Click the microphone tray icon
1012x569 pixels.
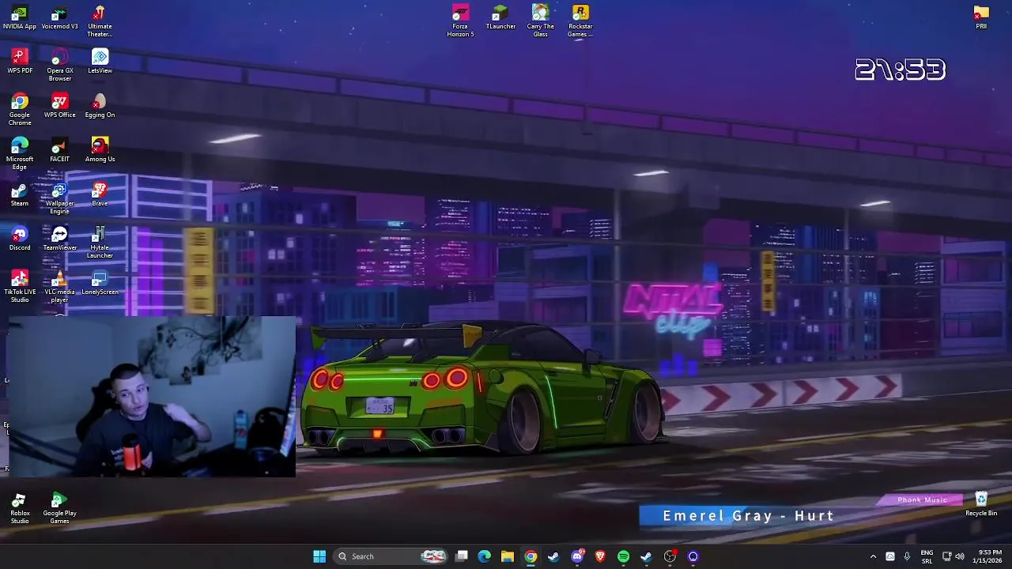[x=907, y=556]
